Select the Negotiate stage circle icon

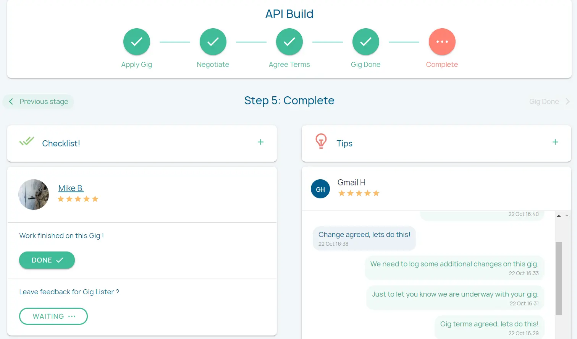point(213,42)
